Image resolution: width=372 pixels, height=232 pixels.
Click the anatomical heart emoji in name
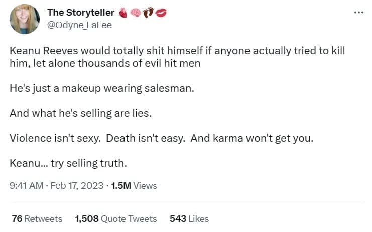(123, 13)
